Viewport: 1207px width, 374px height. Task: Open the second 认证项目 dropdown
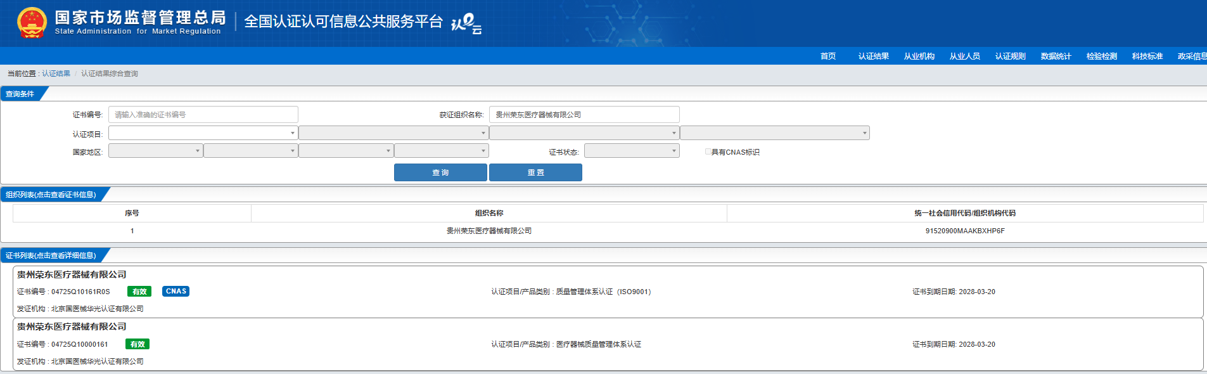(393, 133)
